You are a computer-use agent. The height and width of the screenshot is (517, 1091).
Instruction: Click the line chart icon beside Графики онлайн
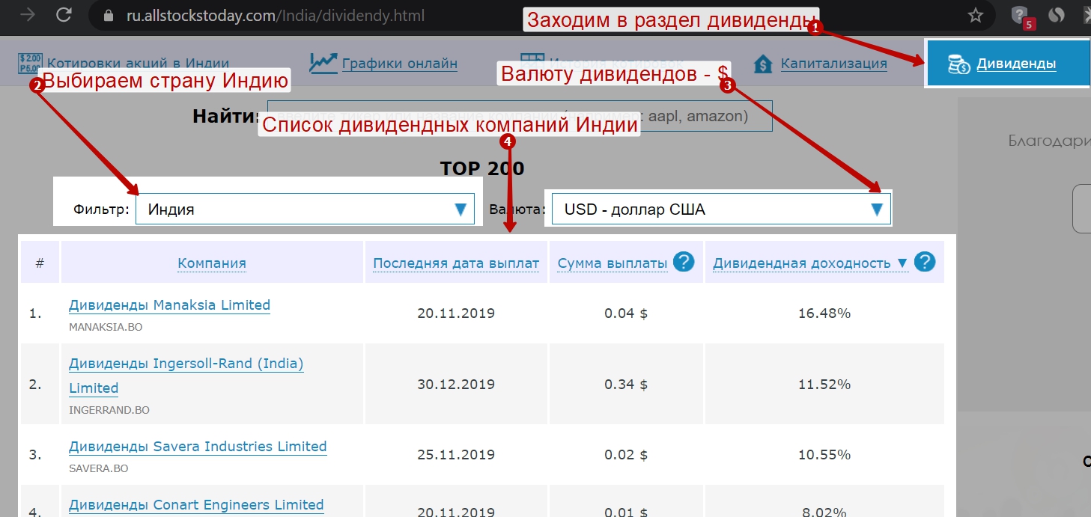(323, 64)
